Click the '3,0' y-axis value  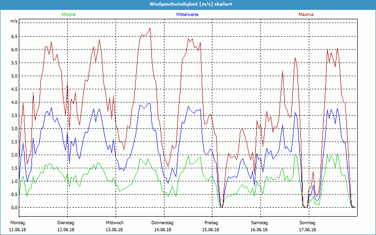click(x=14, y=128)
